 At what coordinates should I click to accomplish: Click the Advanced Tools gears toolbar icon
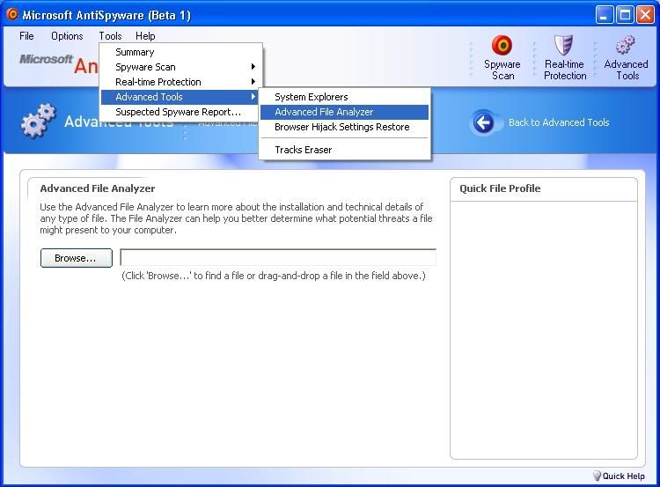point(626,45)
